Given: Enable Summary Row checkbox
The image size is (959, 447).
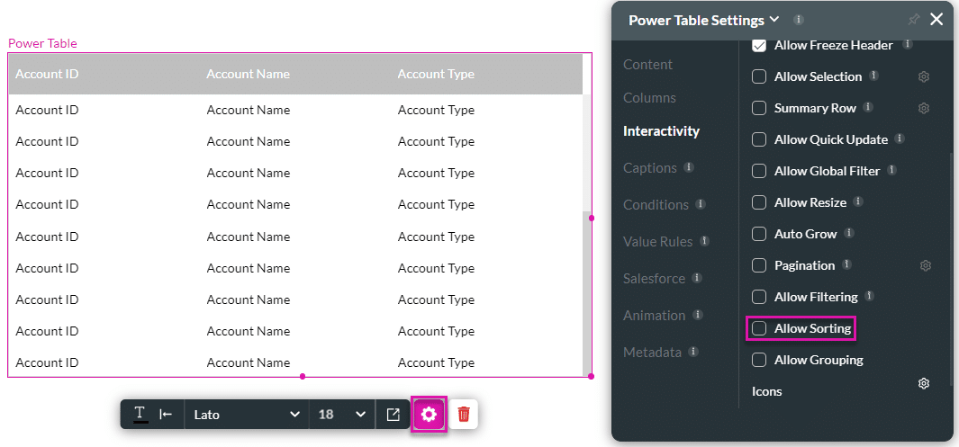Looking at the screenshot, I should [759, 108].
